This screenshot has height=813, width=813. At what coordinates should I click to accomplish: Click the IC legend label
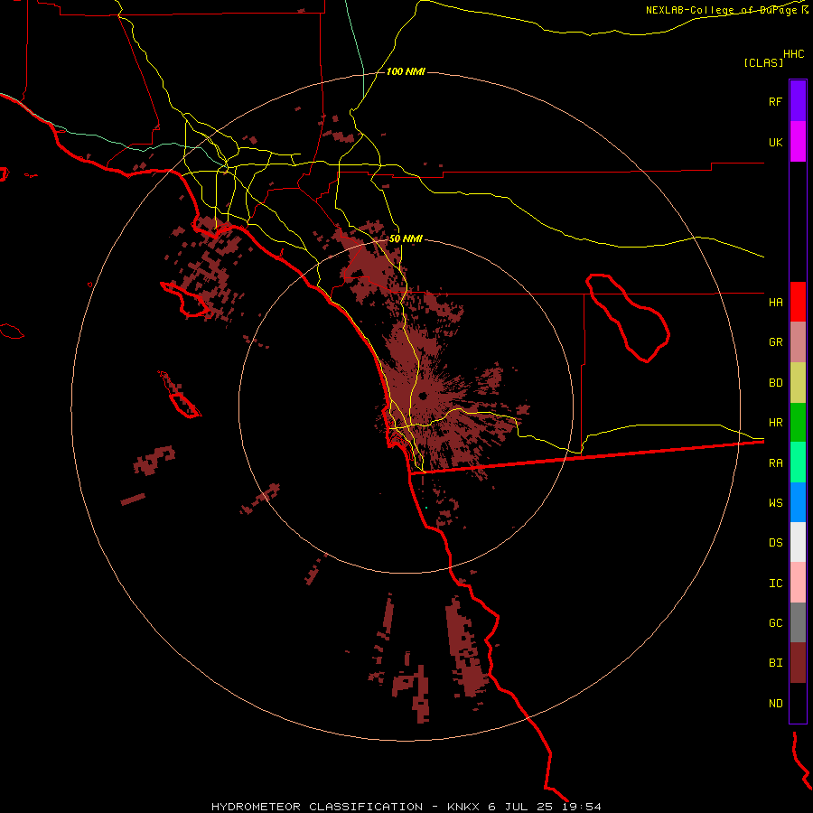click(x=775, y=584)
